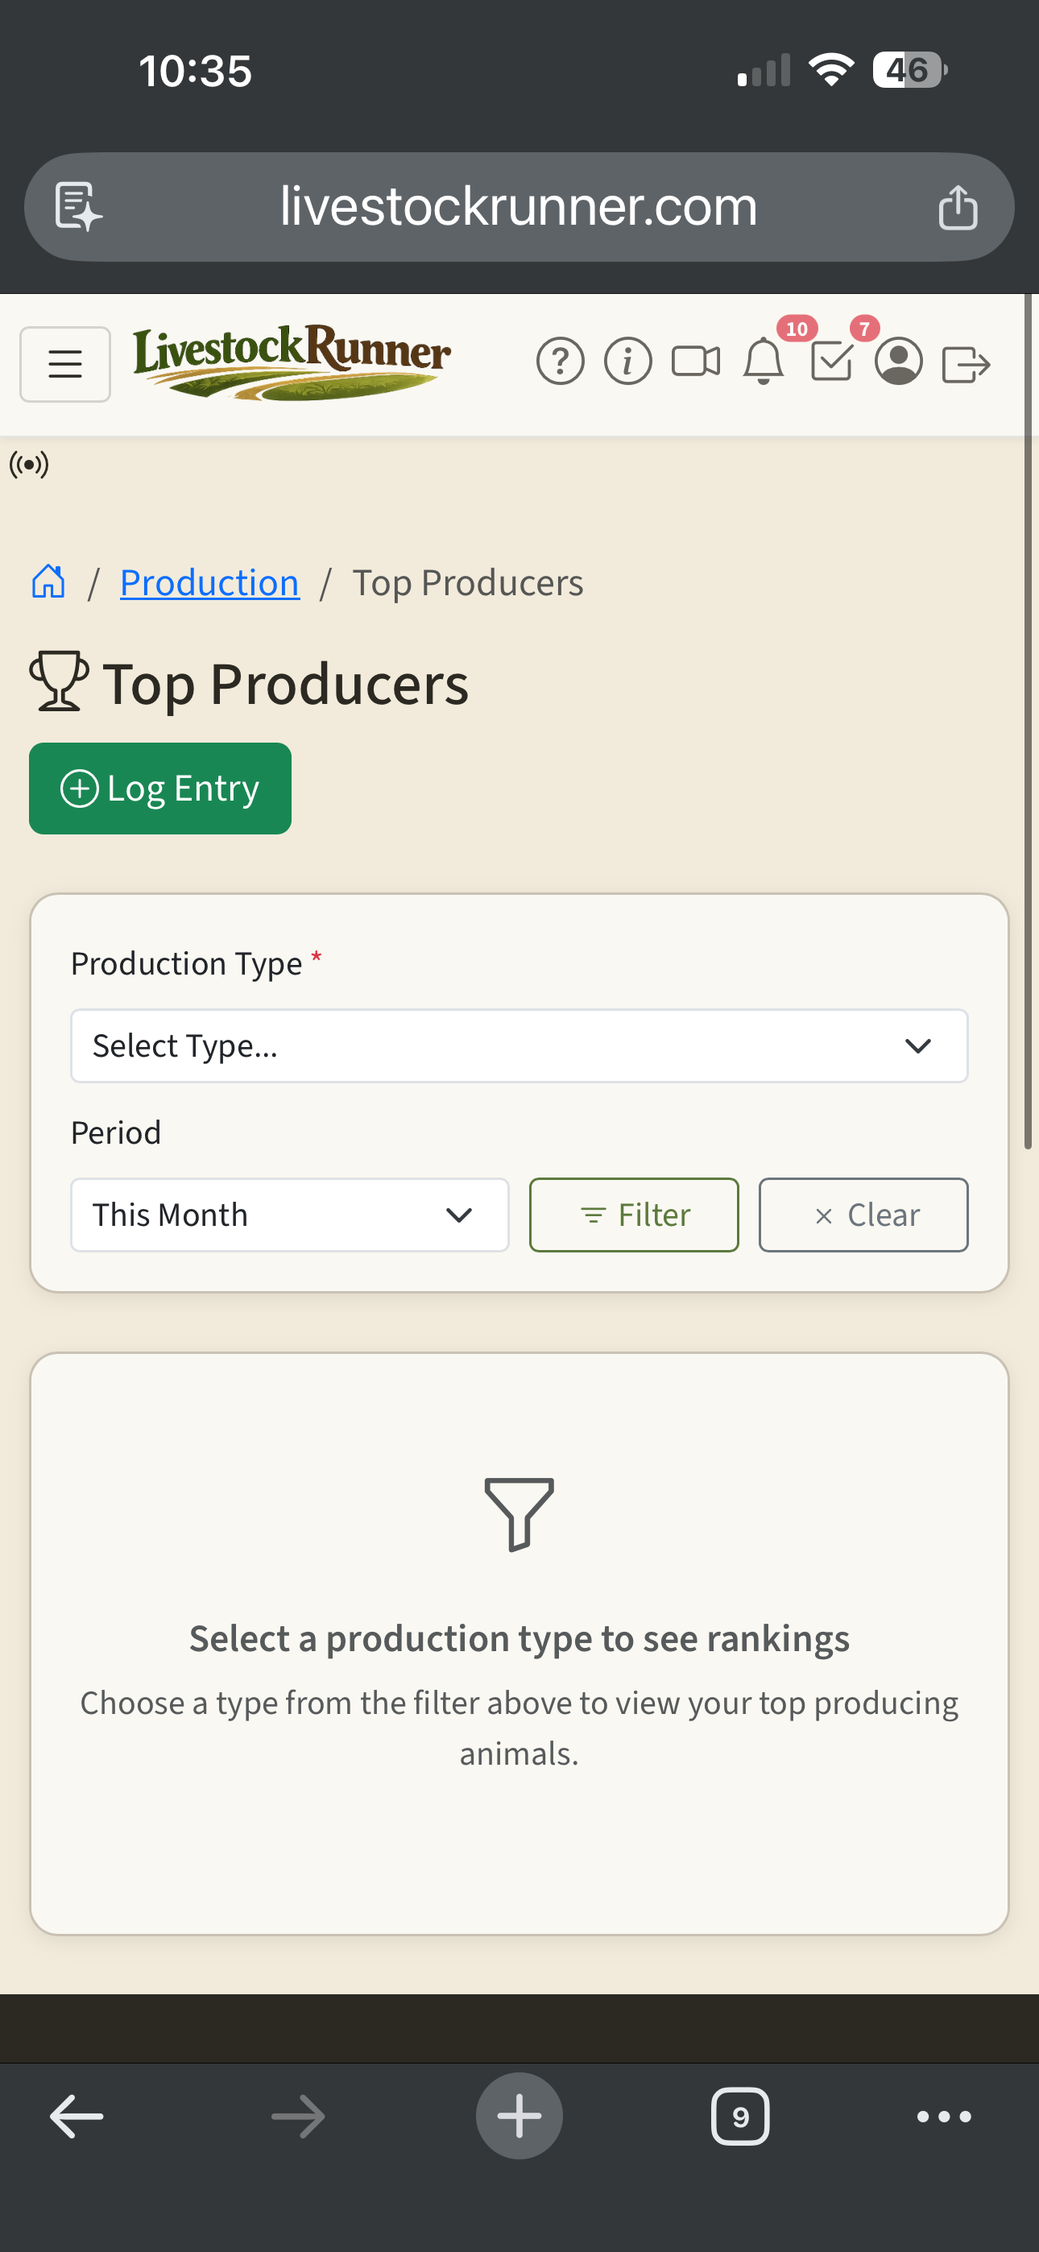Go to home via breadcrumb house icon
Image resolution: width=1039 pixels, height=2252 pixels.
pyautogui.click(x=49, y=582)
